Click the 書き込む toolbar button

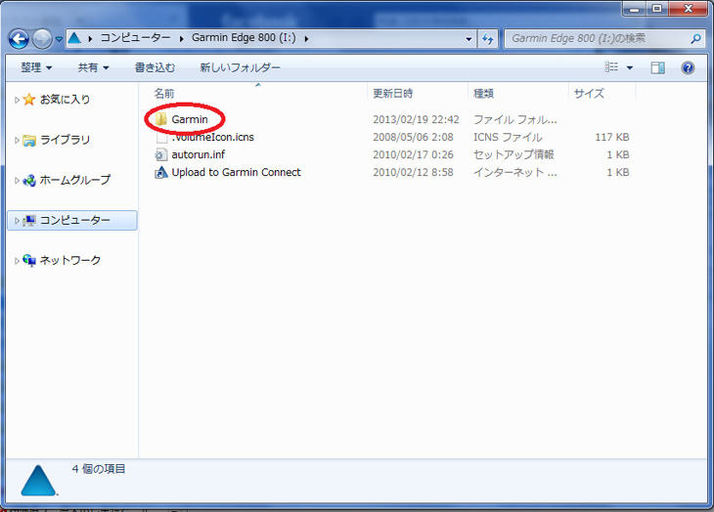(x=155, y=67)
